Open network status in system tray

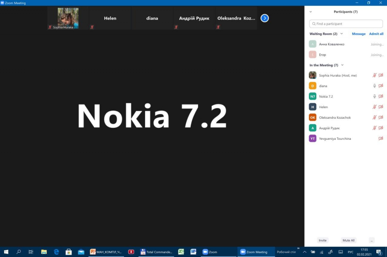click(322, 252)
